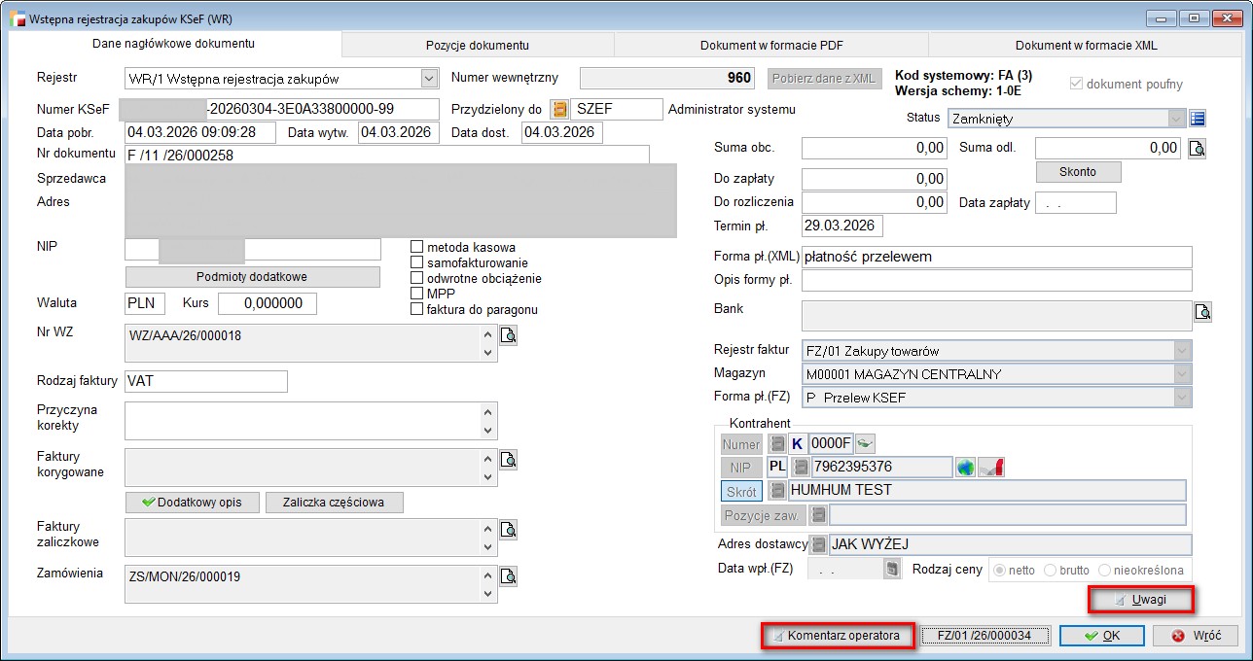This screenshot has height=661, width=1253.
Task: Open the Bank lookup magnifier icon
Action: tap(1203, 312)
